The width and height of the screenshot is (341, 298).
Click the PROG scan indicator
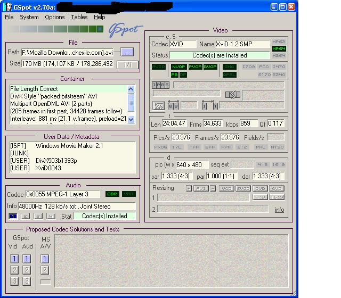(x=160, y=147)
